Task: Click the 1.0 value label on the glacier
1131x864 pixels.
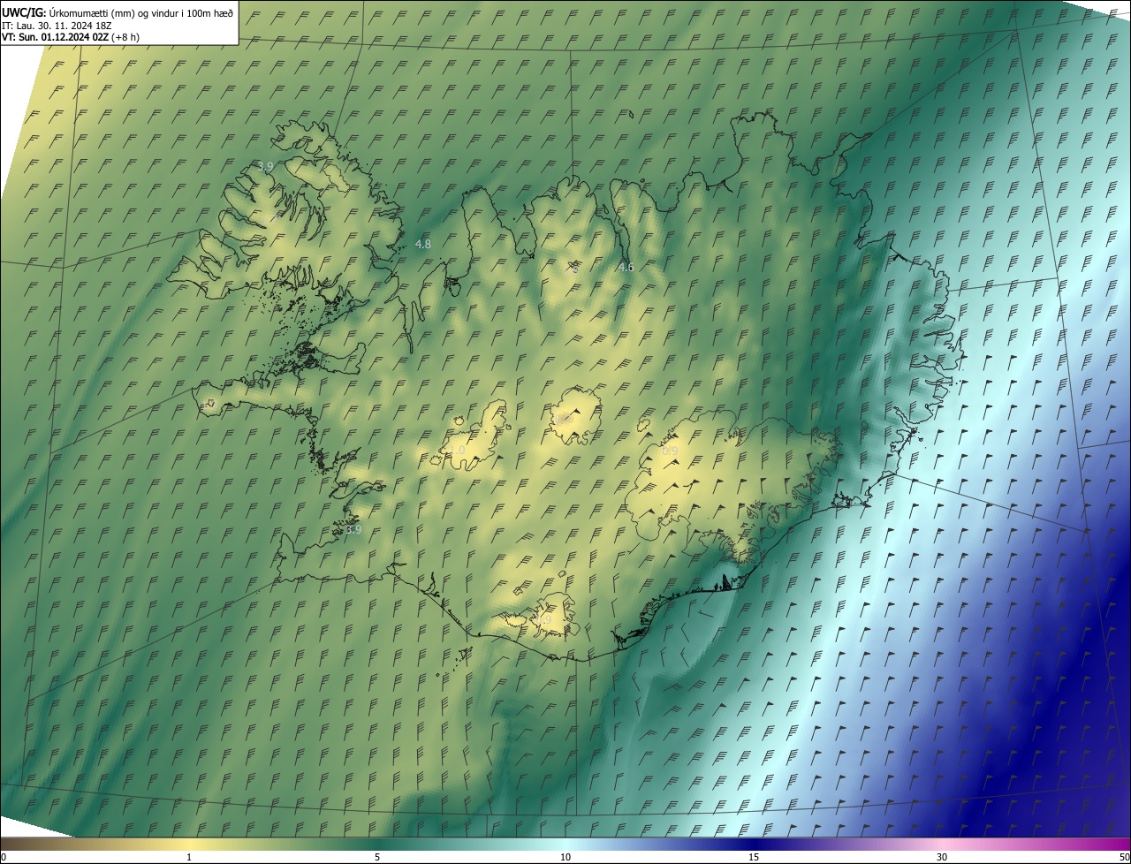Action: (457, 451)
